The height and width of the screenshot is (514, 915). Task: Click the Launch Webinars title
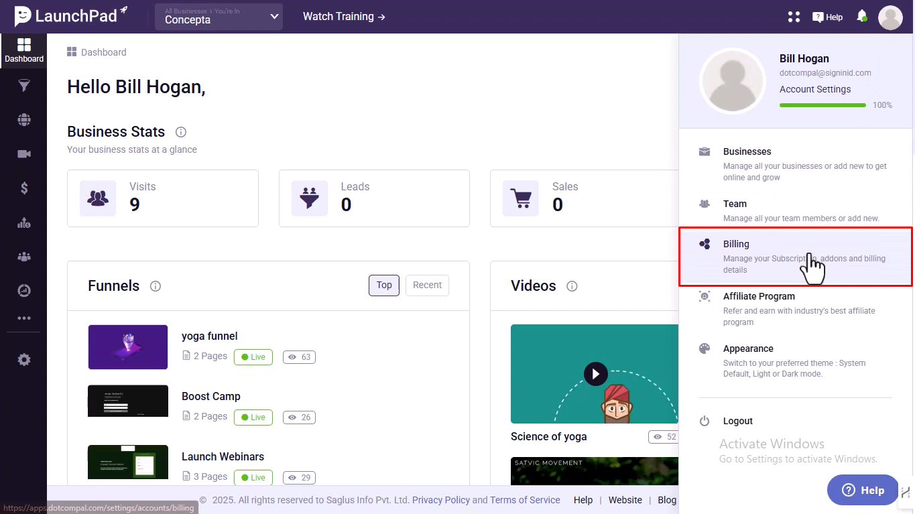tap(223, 456)
